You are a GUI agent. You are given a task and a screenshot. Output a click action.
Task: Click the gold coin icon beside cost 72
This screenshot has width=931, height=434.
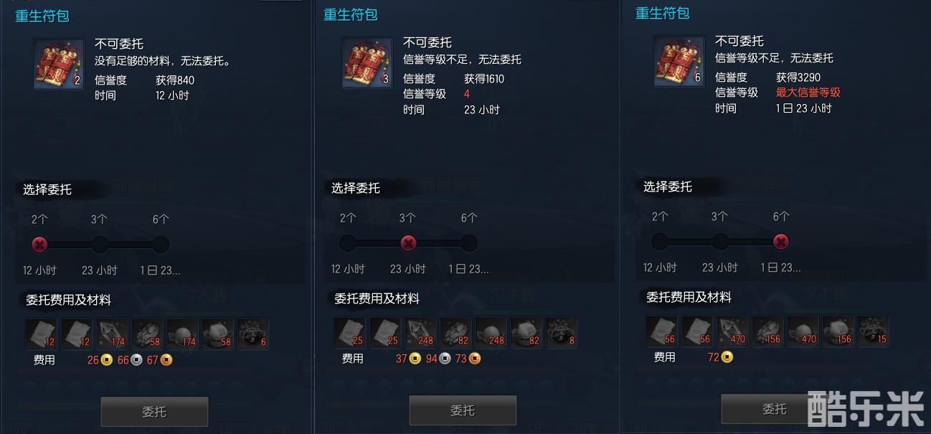[727, 357]
